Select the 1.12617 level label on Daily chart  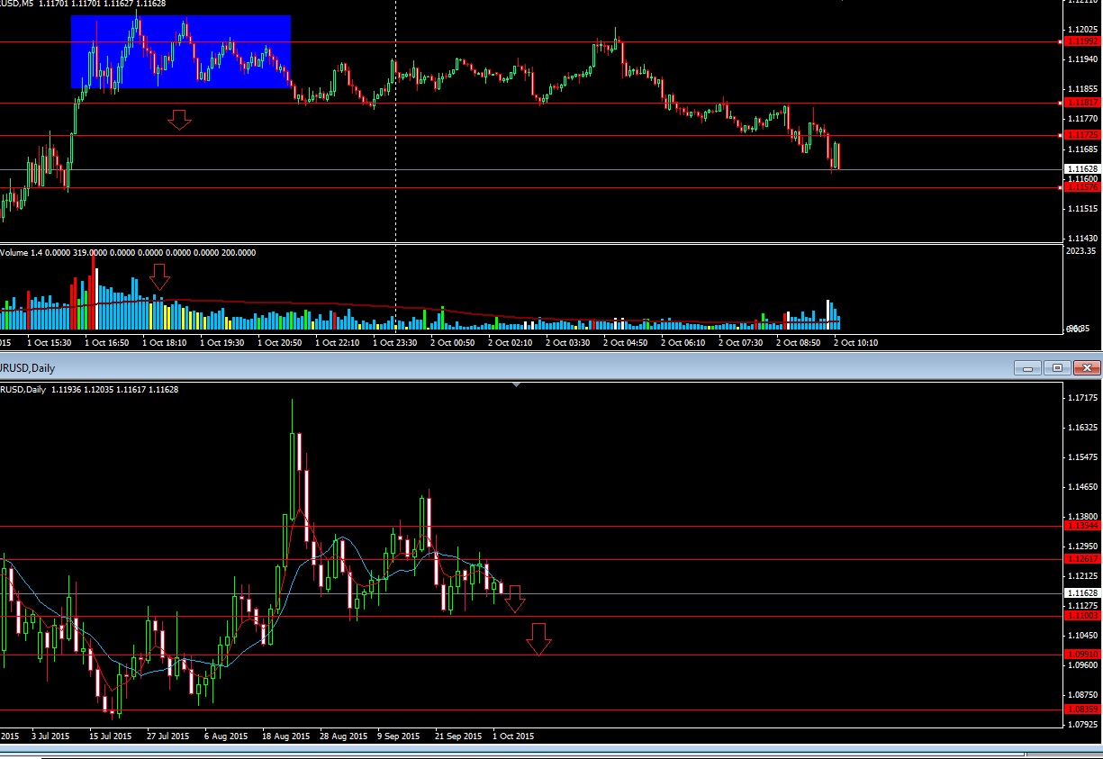(x=1080, y=559)
